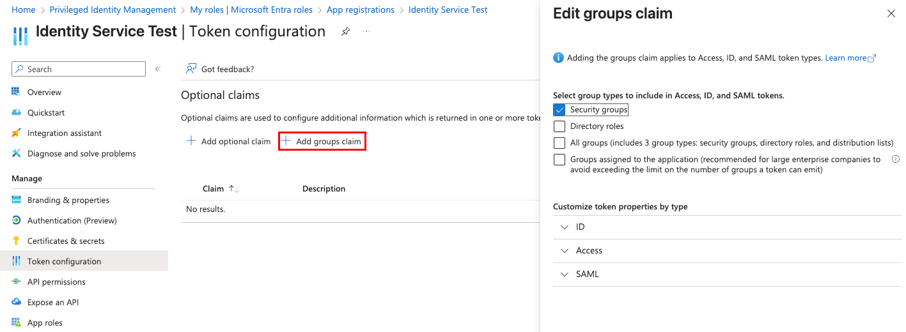Viewport: 906px width, 332px height.
Task: Click the Description column header
Action: pyautogui.click(x=324, y=189)
